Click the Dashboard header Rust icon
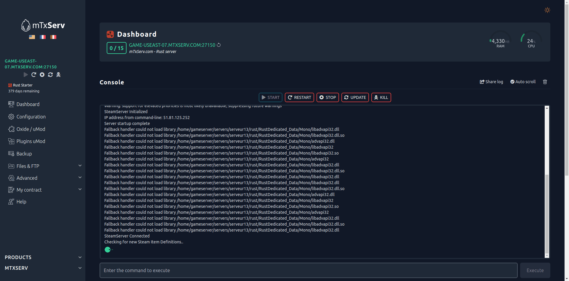 [x=110, y=34]
